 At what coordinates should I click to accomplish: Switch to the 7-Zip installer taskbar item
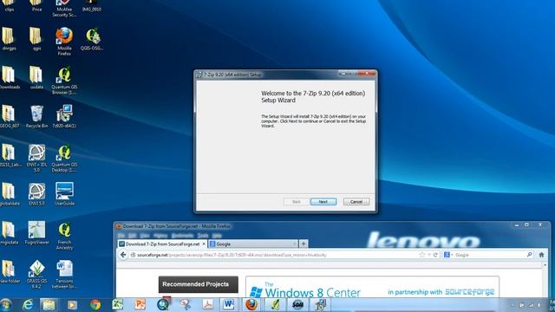pyautogui.click(x=321, y=304)
